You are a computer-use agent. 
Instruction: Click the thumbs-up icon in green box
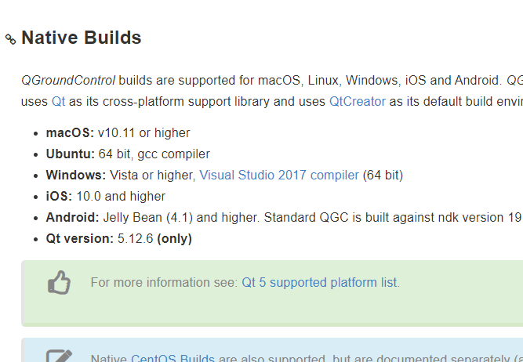click(x=59, y=283)
